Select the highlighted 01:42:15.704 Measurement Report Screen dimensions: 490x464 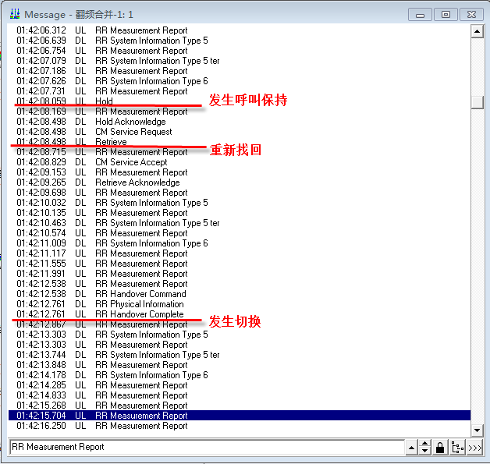[x=240, y=416]
